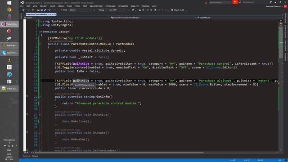Open the Lesson.ParachuteControlModule type navigation dropdown
The width and height of the screenshot is (288, 162).
pos(153,18)
